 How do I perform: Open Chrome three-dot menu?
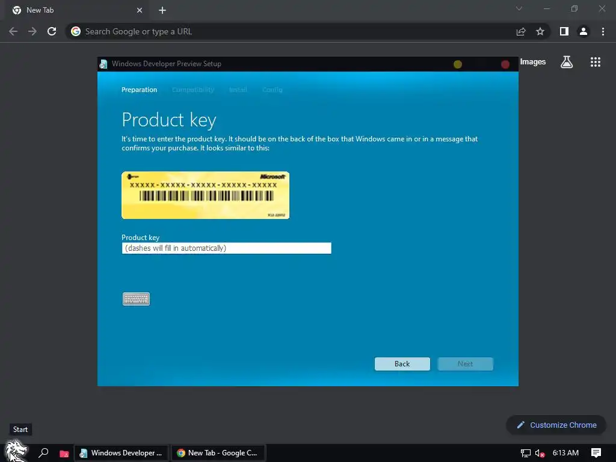click(603, 31)
